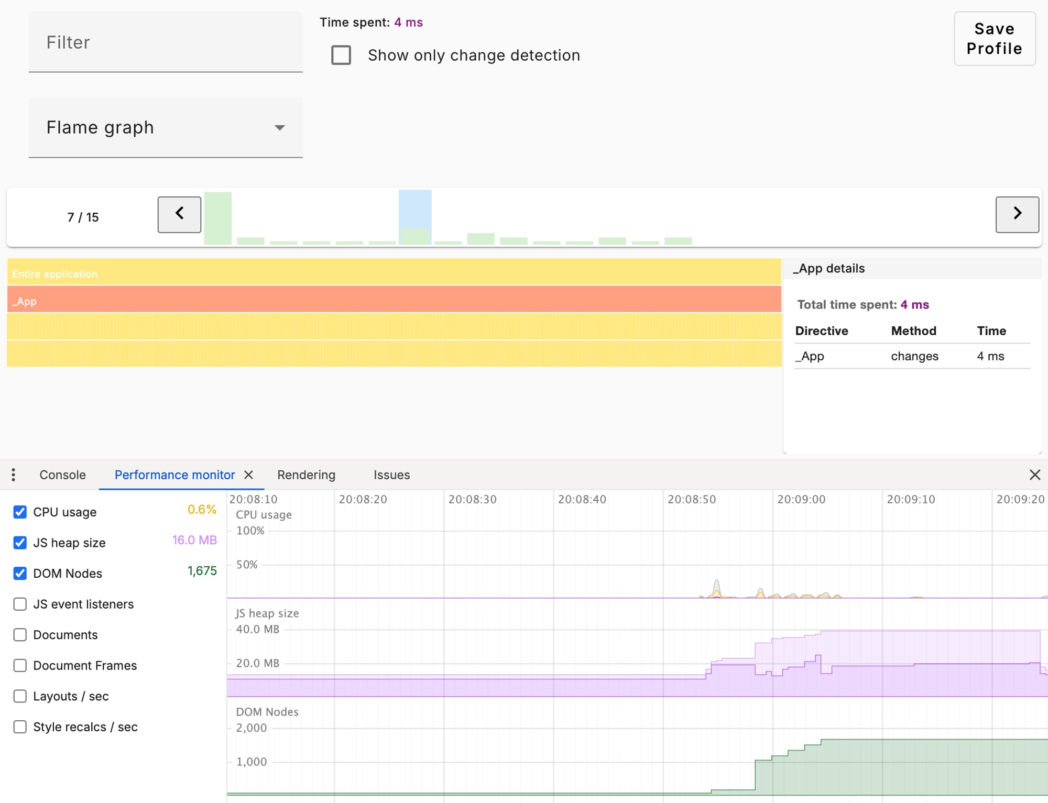Viewport: 1048px width, 803px height.
Task: Enable Documents tracking
Action: tap(20, 634)
